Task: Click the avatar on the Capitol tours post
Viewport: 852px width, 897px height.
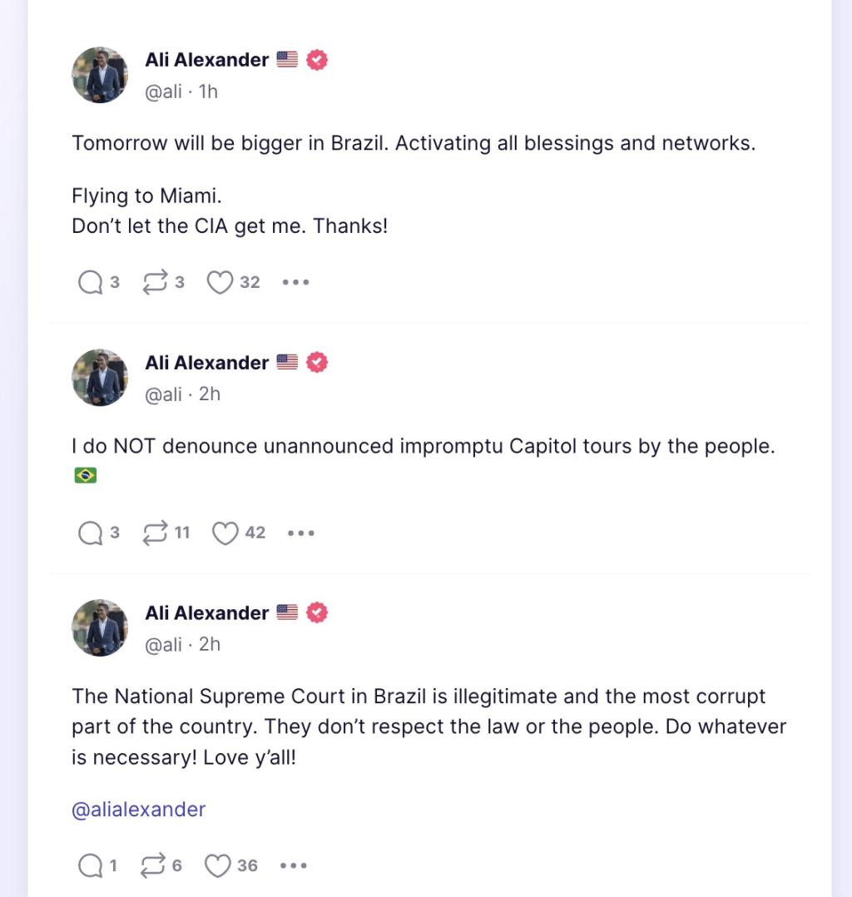Action: tap(100, 378)
